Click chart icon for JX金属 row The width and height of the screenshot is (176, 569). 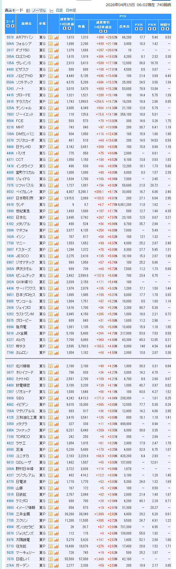coord(56,333)
